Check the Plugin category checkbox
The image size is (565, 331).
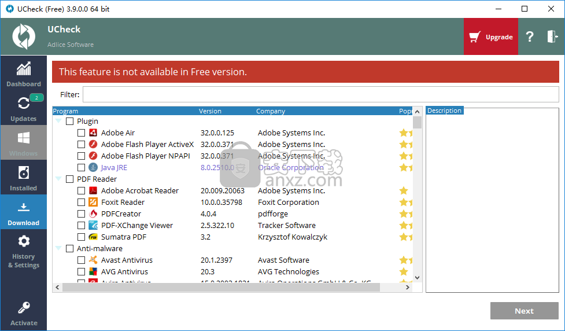69,121
